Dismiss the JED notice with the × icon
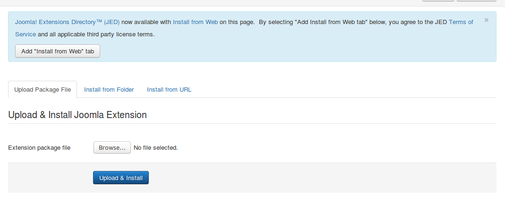The height and width of the screenshot is (205, 505). pyautogui.click(x=487, y=20)
